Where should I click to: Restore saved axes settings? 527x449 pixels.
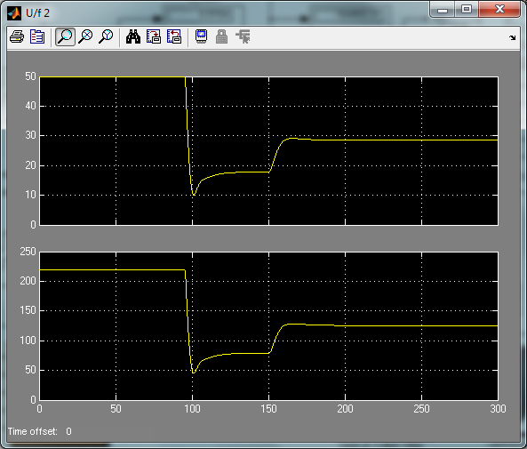pyautogui.click(x=174, y=36)
